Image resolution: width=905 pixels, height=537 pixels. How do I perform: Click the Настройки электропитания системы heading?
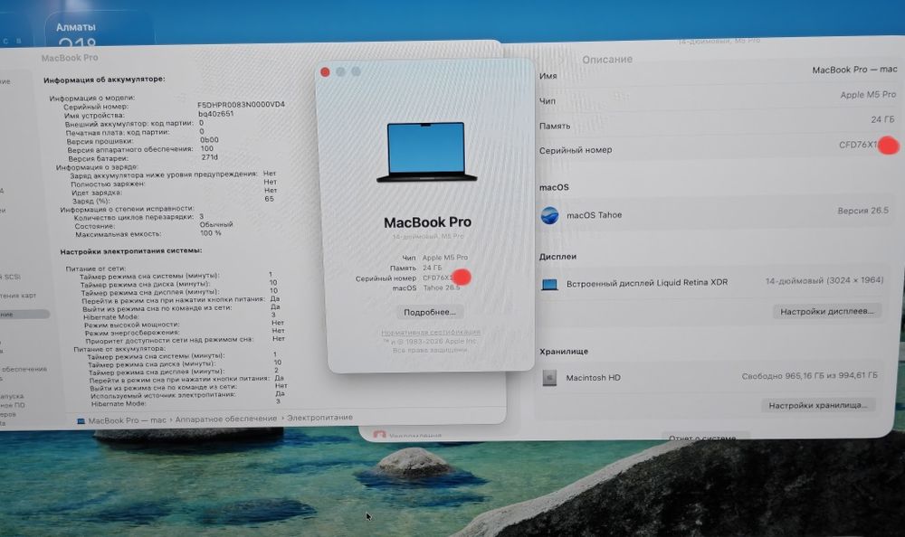(131, 251)
